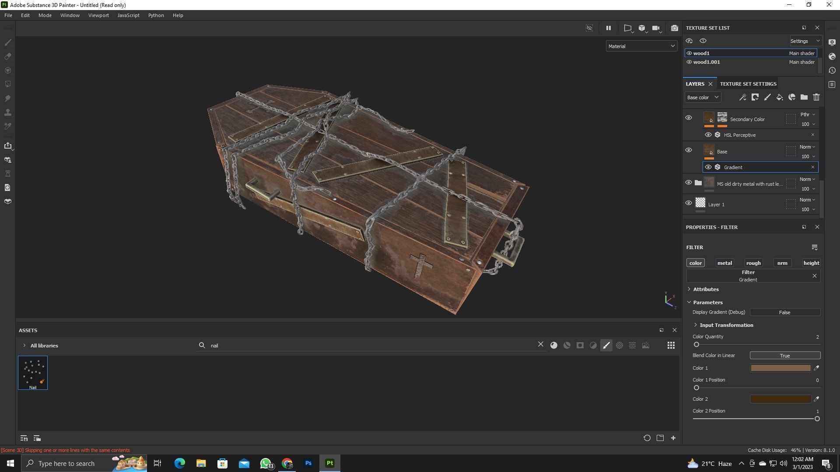Click the Color Quantity slider handle
The height and width of the screenshot is (472, 840).
pyautogui.click(x=696, y=345)
